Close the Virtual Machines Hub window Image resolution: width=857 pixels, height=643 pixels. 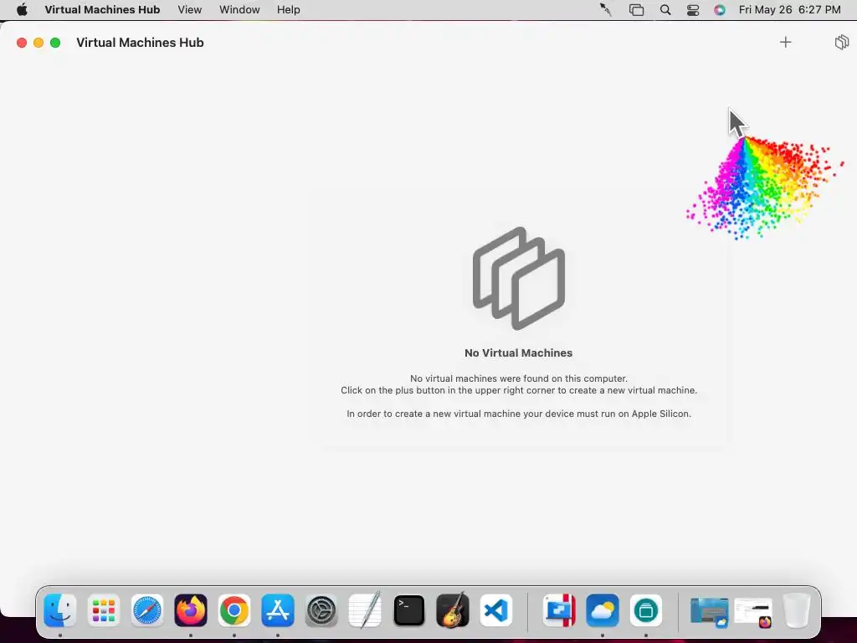pyautogui.click(x=22, y=43)
